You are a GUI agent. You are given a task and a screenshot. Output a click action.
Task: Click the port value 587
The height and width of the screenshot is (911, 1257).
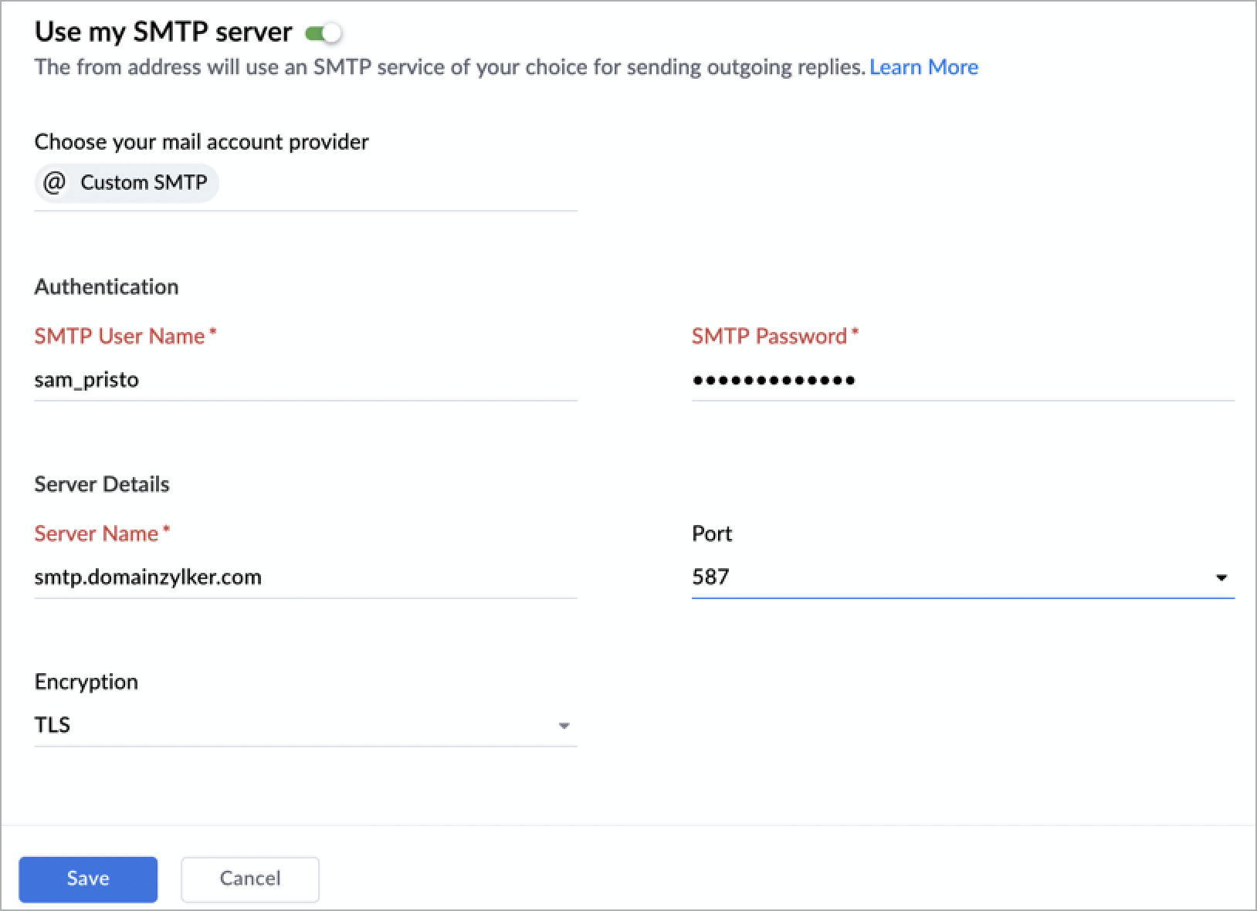[711, 577]
